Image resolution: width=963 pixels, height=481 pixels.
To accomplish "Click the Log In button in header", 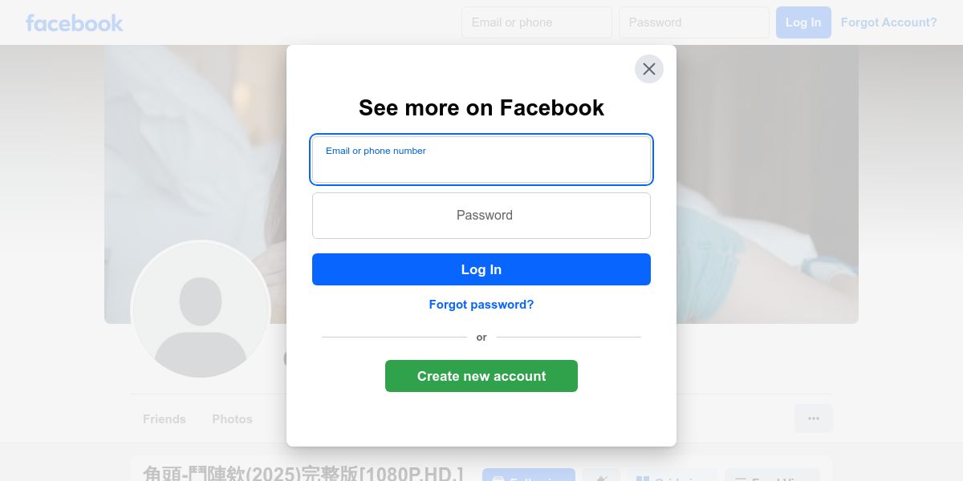I will 803,22.
